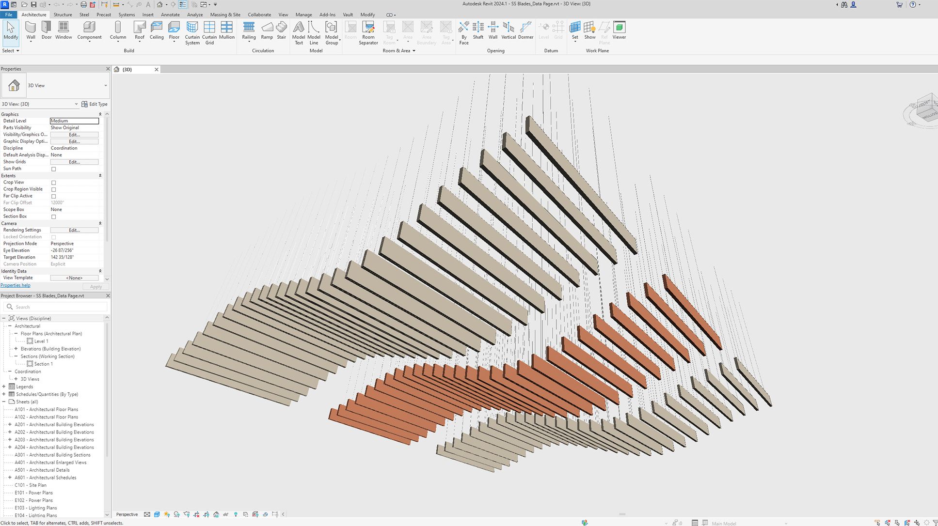The height and width of the screenshot is (526, 938).
Task: Click the Edit Type button
Action: (x=95, y=104)
